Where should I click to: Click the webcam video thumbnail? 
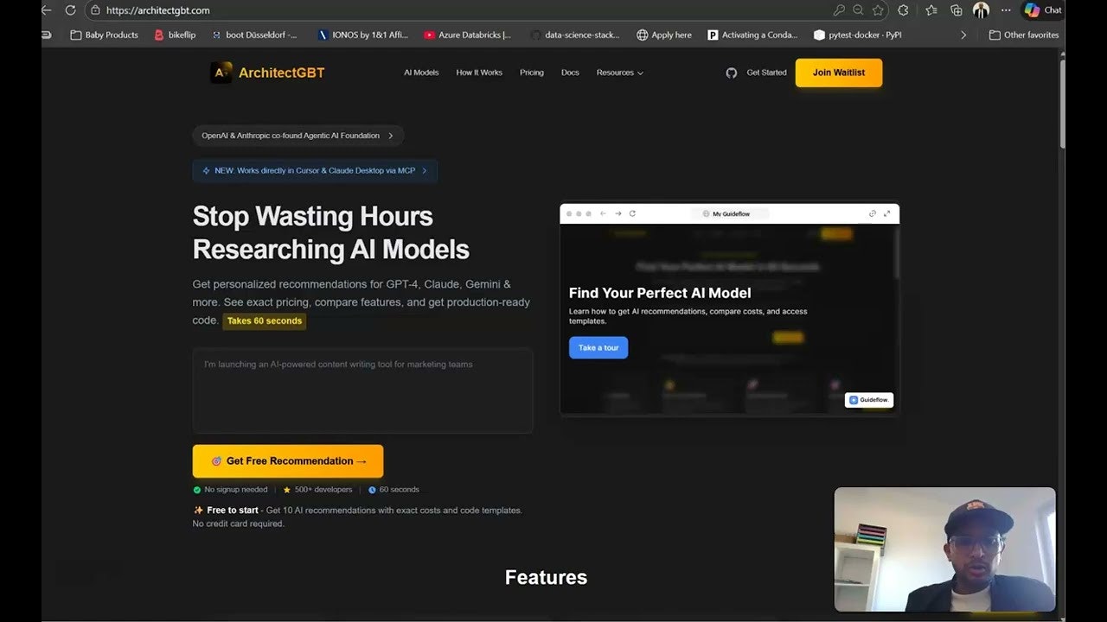(x=944, y=549)
